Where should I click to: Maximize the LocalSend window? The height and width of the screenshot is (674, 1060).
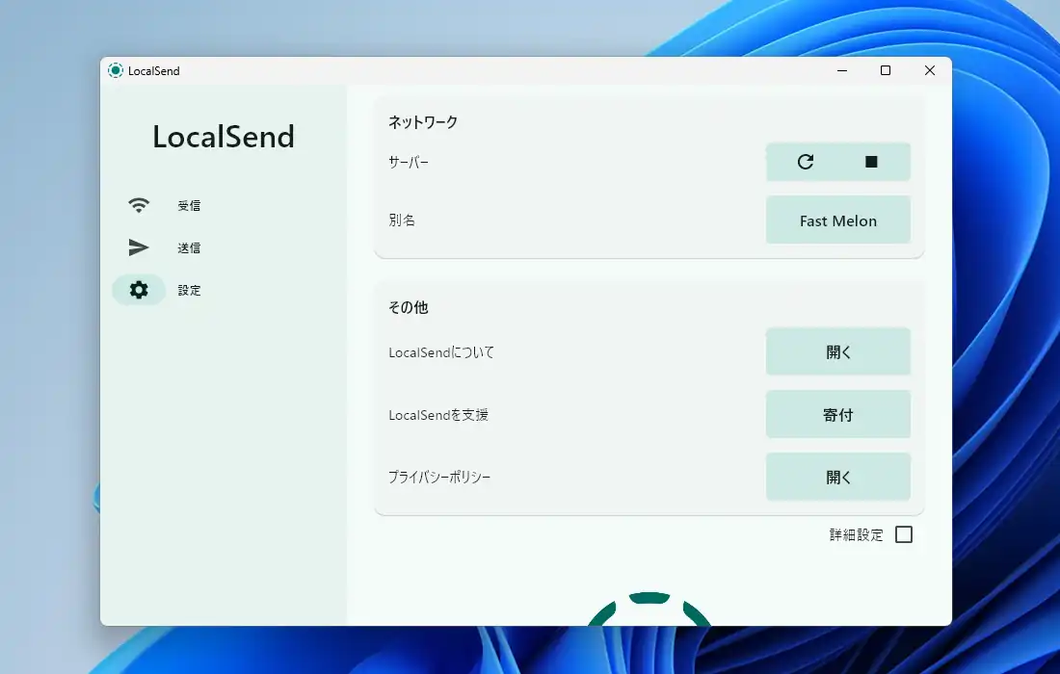click(886, 70)
